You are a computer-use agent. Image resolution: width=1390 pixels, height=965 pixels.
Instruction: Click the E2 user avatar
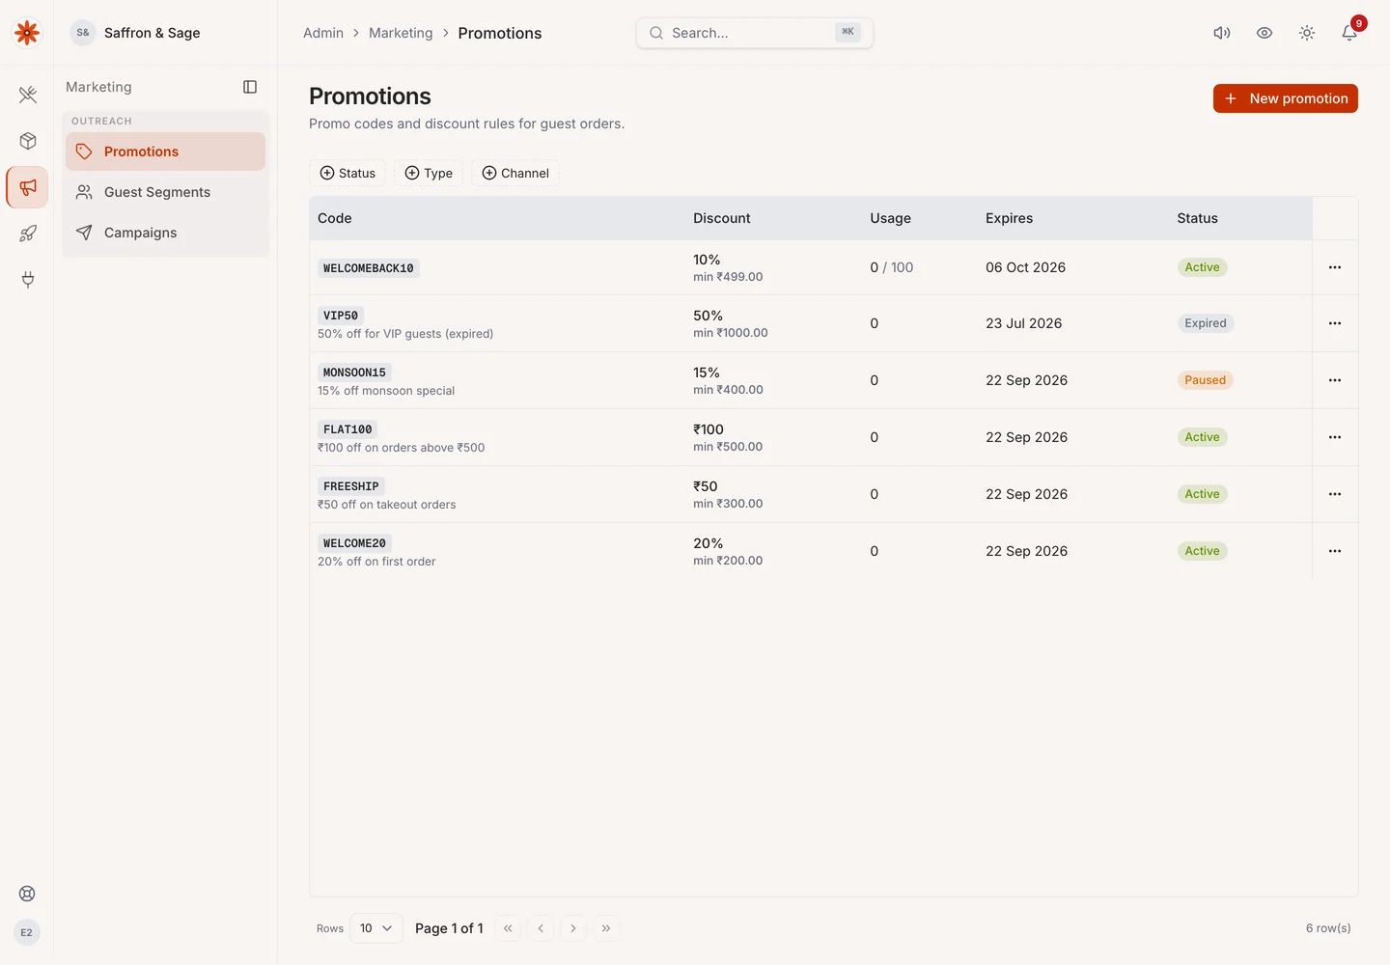pyautogui.click(x=27, y=932)
